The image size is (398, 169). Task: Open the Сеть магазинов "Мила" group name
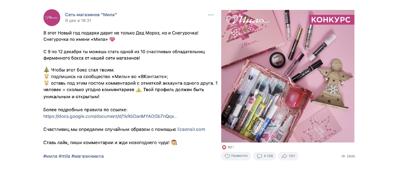tap(91, 15)
